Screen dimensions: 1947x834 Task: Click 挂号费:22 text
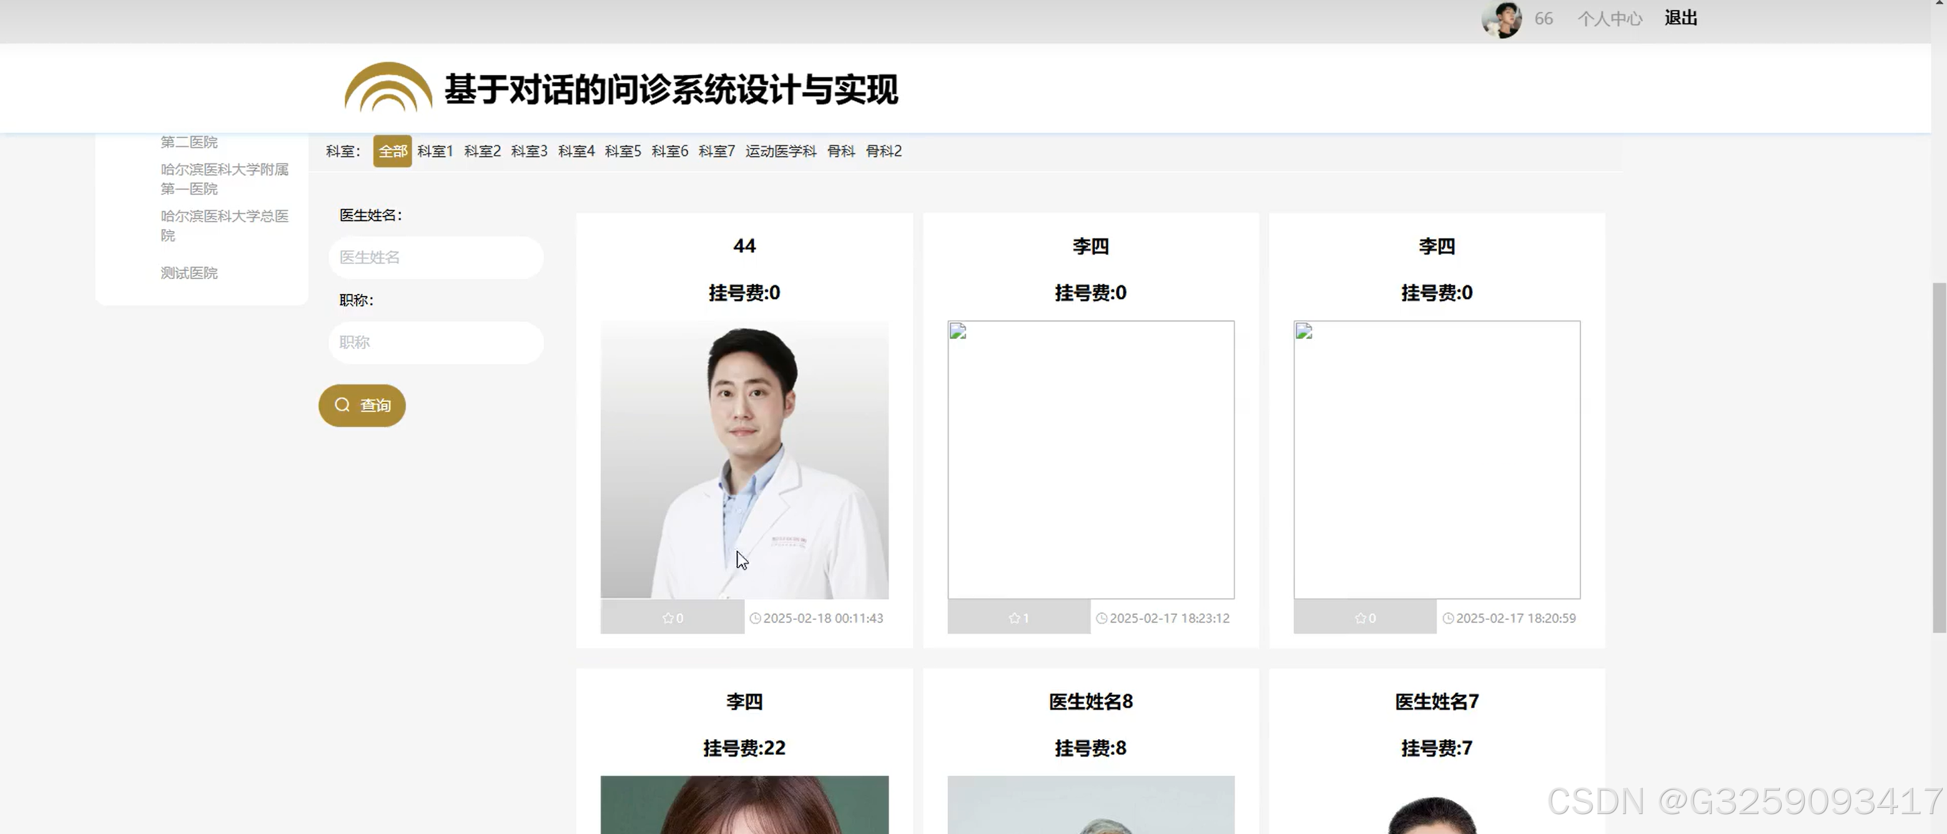(x=744, y=748)
